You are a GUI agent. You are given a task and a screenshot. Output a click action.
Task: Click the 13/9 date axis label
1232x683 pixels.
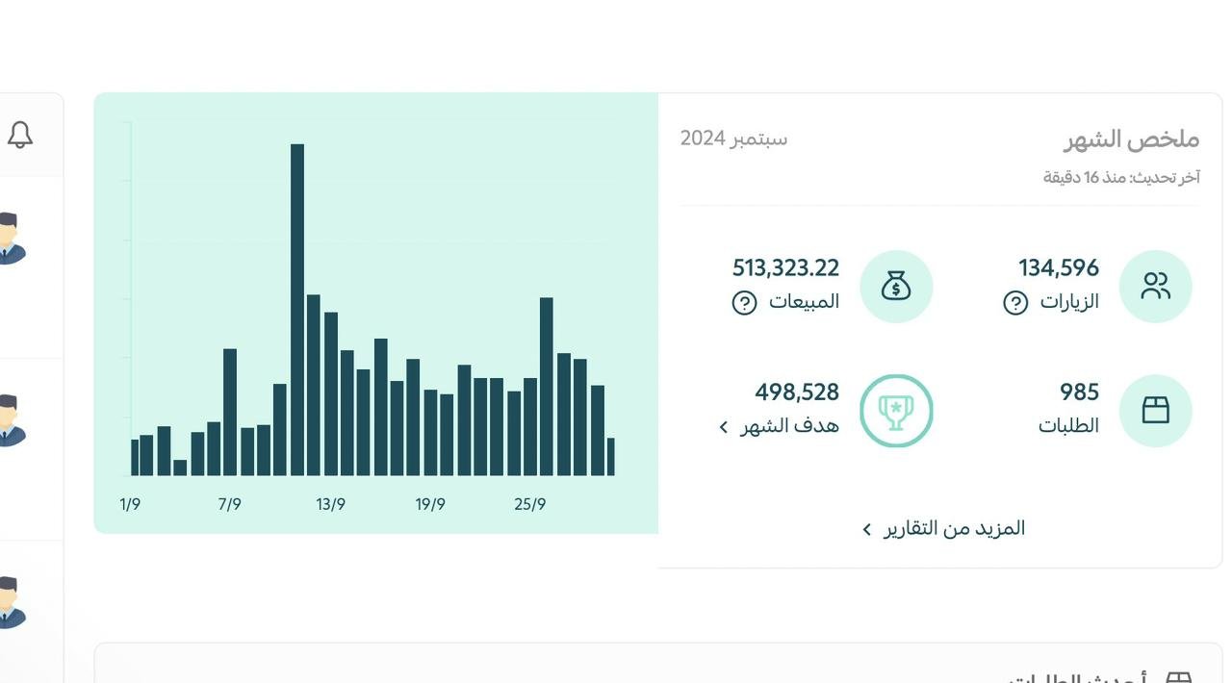[x=330, y=504]
